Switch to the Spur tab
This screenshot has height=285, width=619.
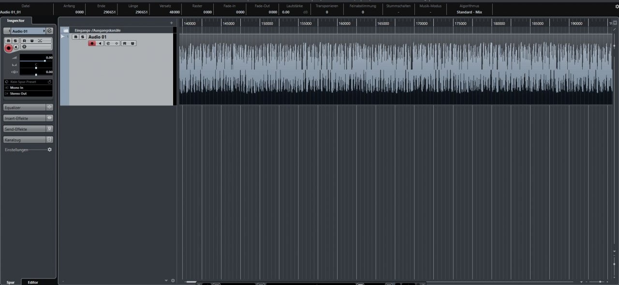coord(11,282)
